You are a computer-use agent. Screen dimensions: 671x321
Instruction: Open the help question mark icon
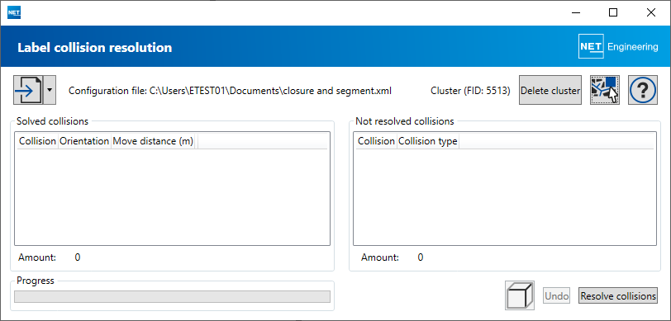point(643,90)
